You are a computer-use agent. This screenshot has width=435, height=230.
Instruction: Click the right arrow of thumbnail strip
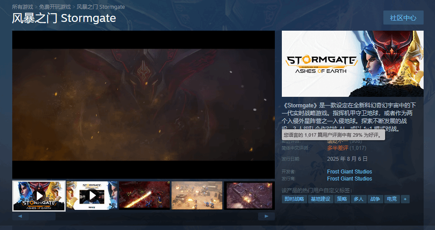point(266,216)
